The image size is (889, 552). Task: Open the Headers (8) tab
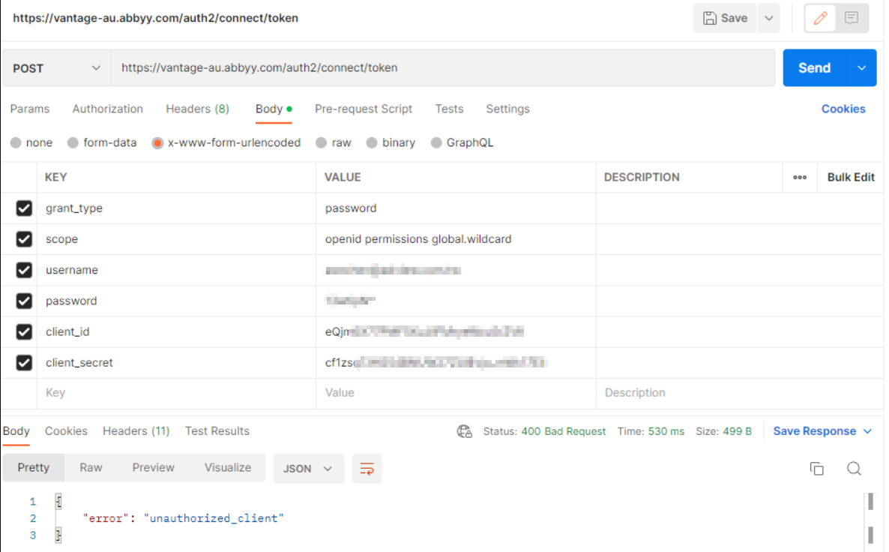pos(197,109)
